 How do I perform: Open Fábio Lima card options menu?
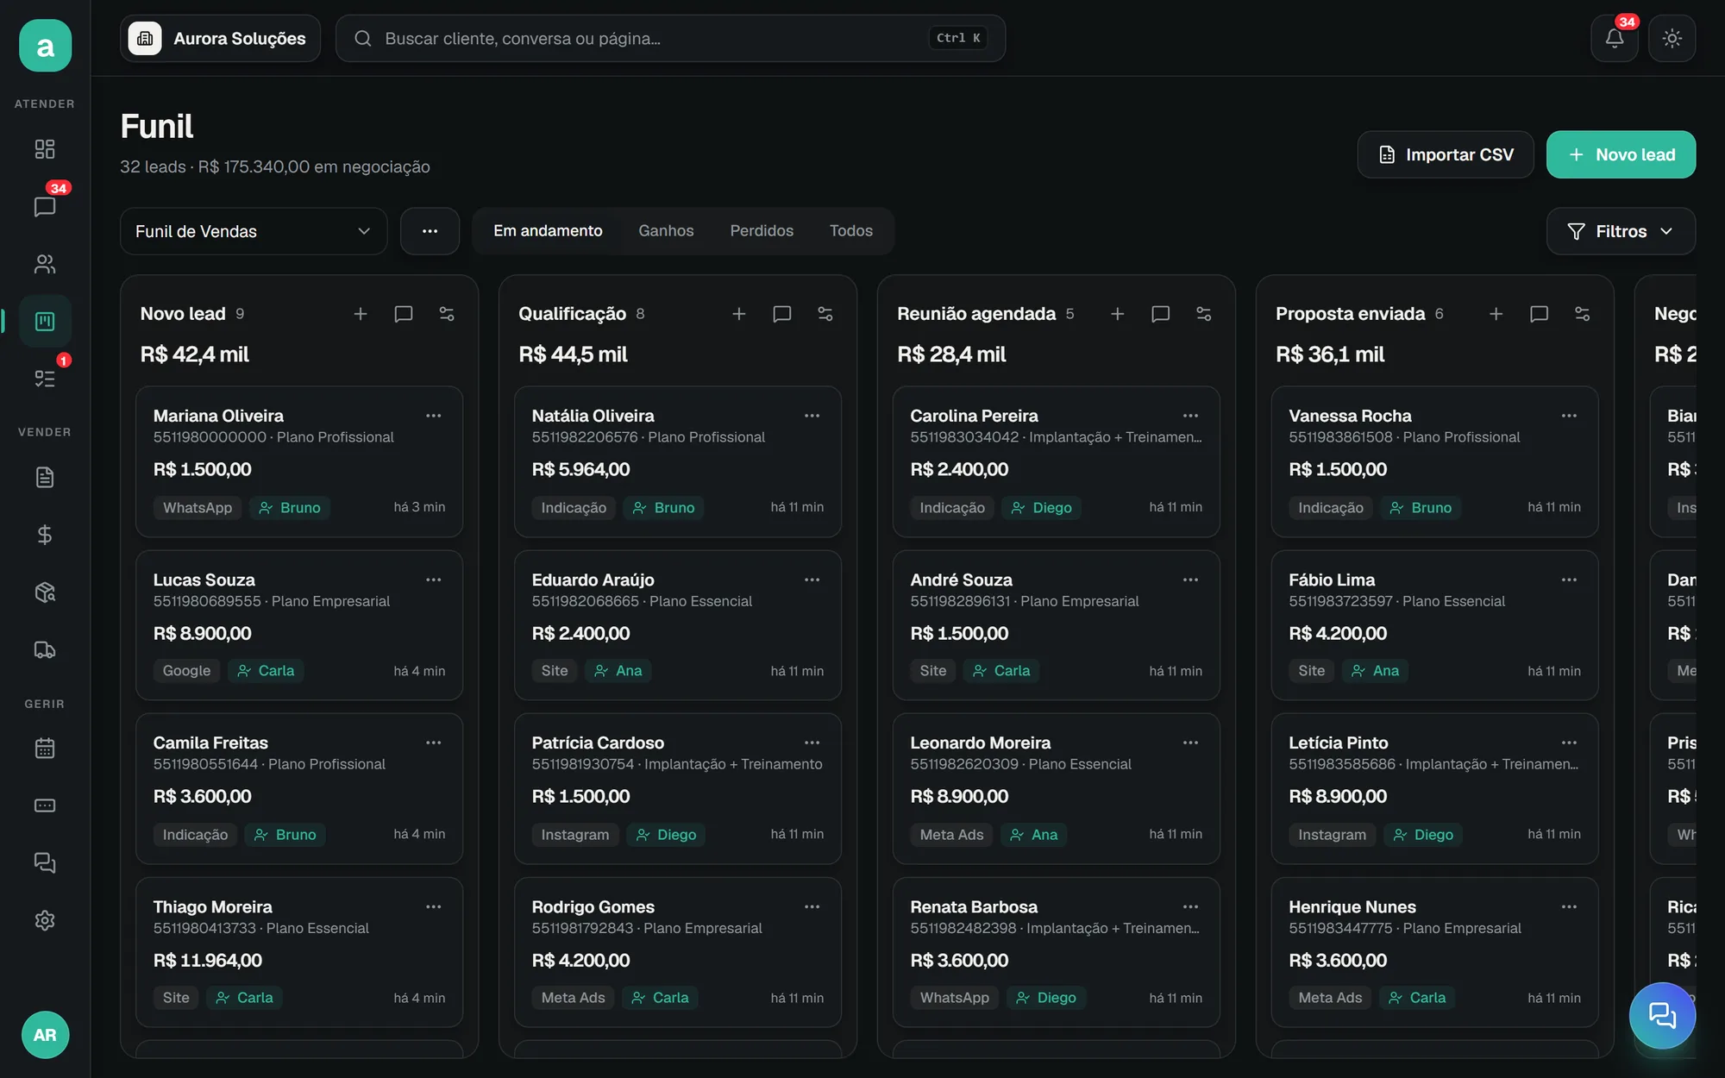[x=1569, y=580]
